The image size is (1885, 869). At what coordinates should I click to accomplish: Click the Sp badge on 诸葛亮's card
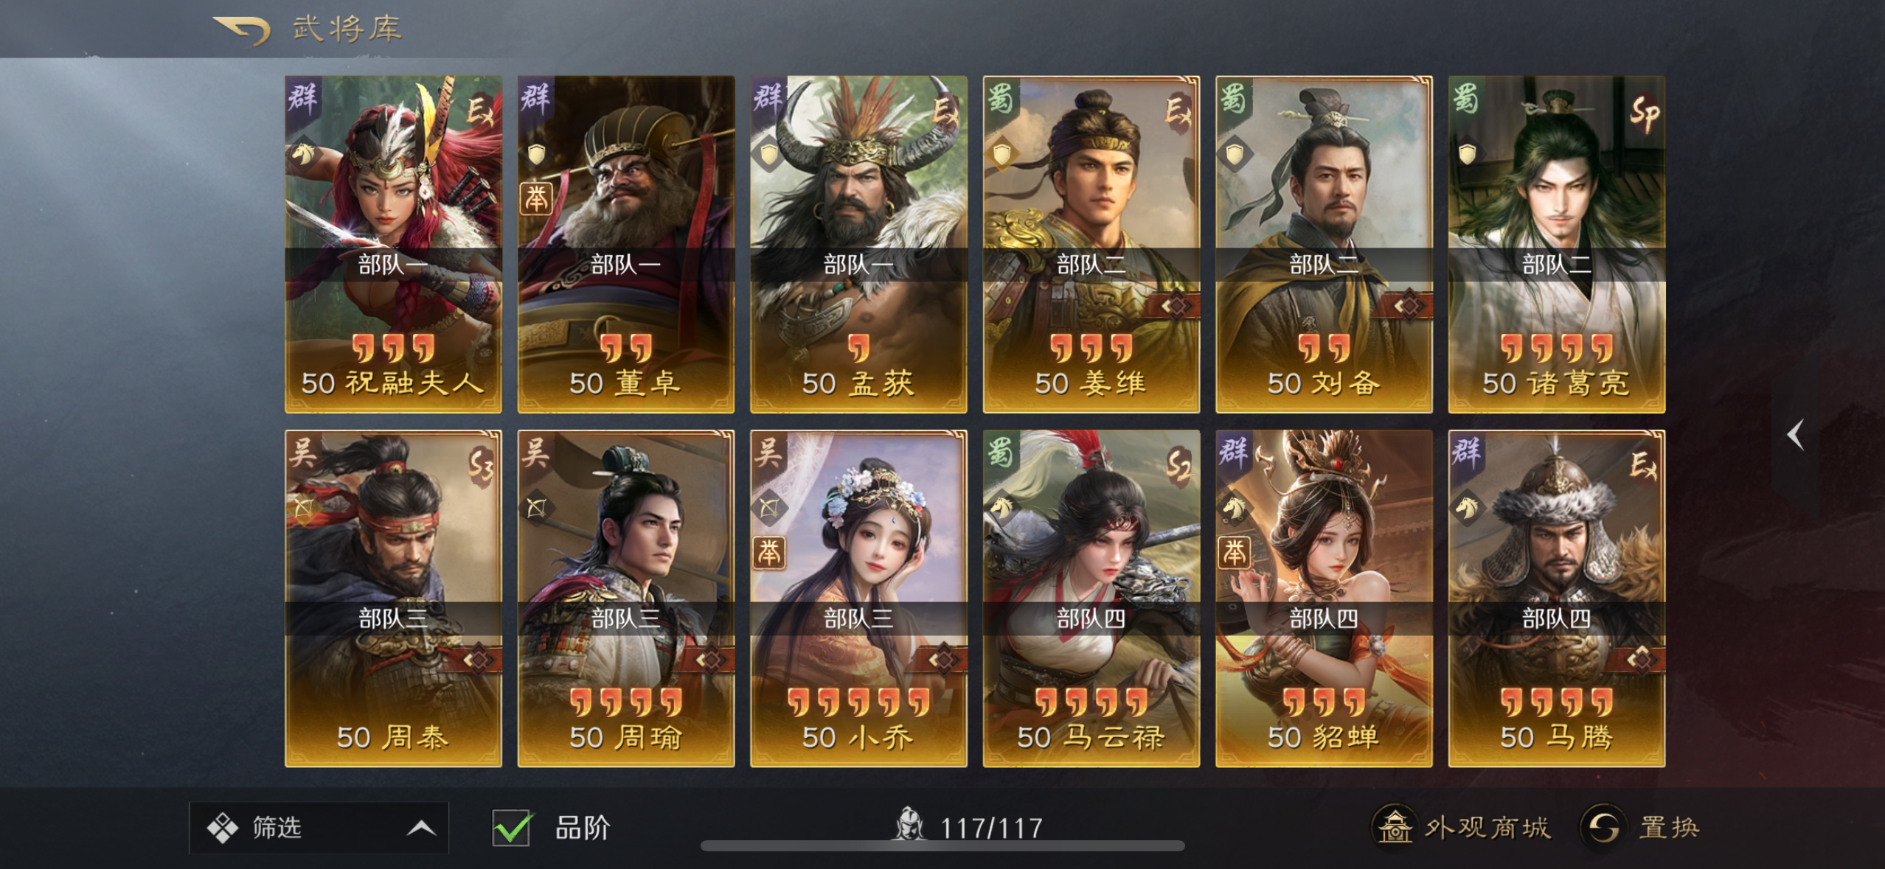tap(1644, 113)
